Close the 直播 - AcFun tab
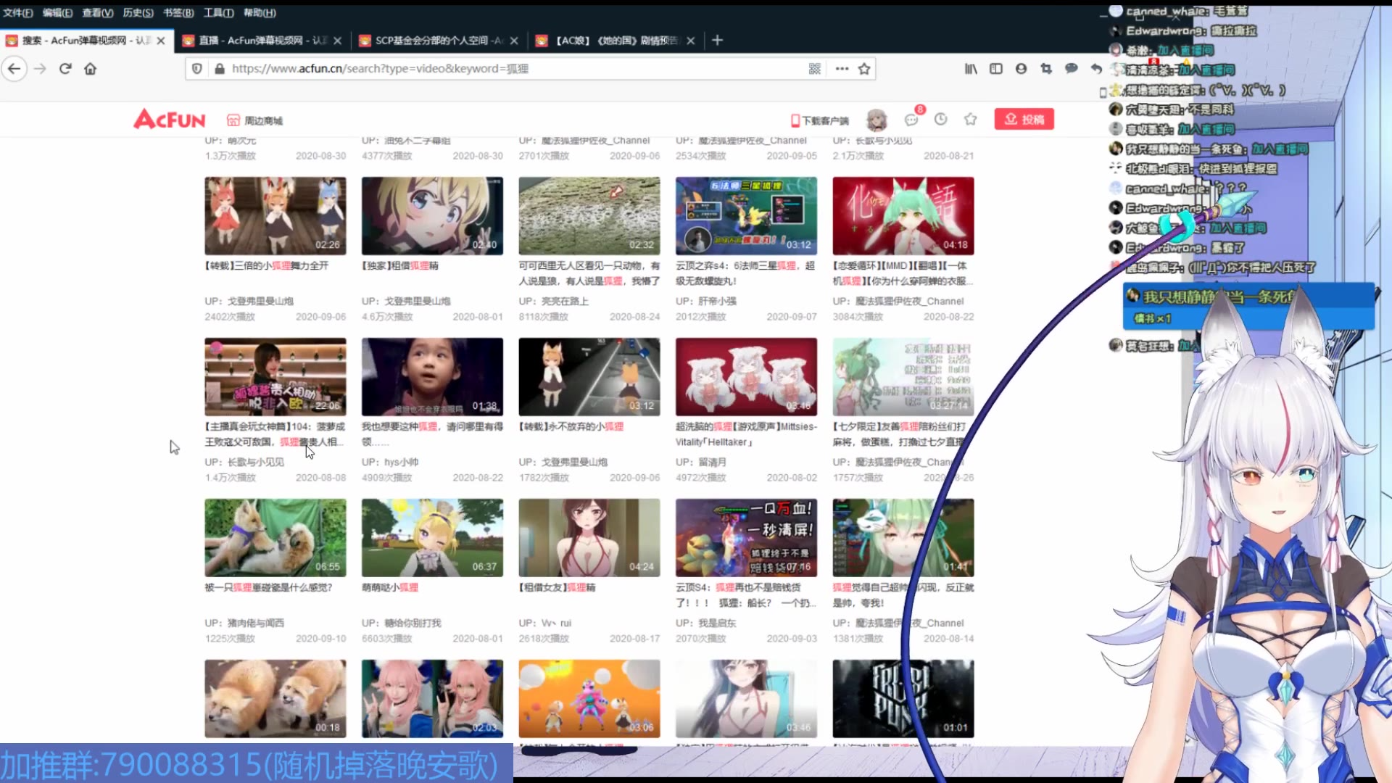The height and width of the screenshot is (783, 1392). click(337, 41)
